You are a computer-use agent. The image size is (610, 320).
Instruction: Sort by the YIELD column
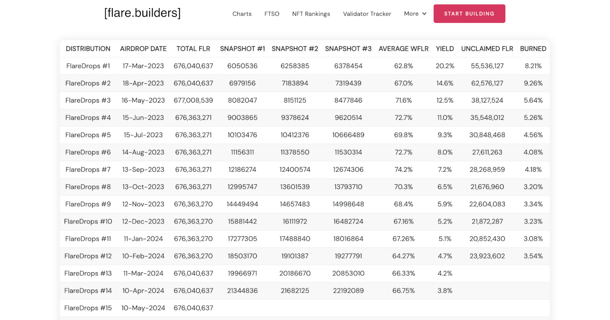[x=445, y=49]
